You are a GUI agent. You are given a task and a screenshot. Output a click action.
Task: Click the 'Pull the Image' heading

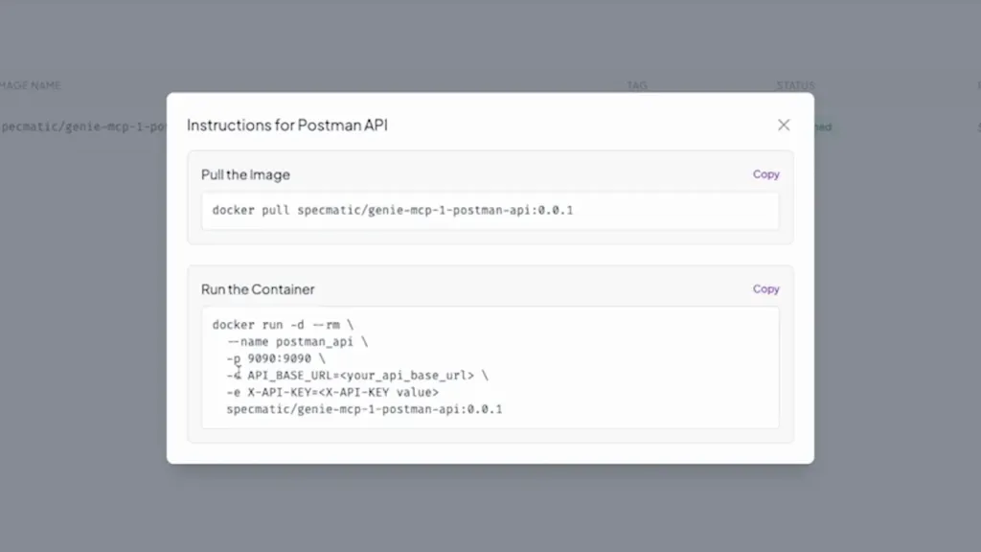pyautogui.click(x=245, y=174)
